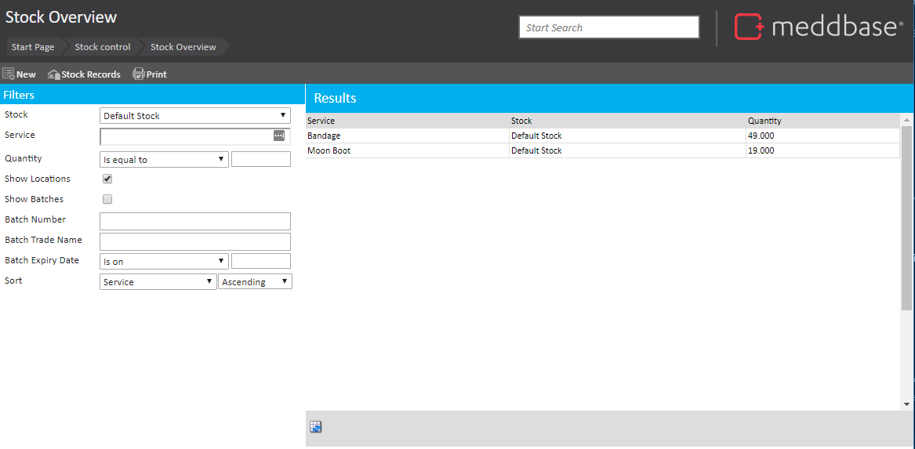
Task: Navigate to Stock control breadcrumb
Action: [x=103, y=47]
